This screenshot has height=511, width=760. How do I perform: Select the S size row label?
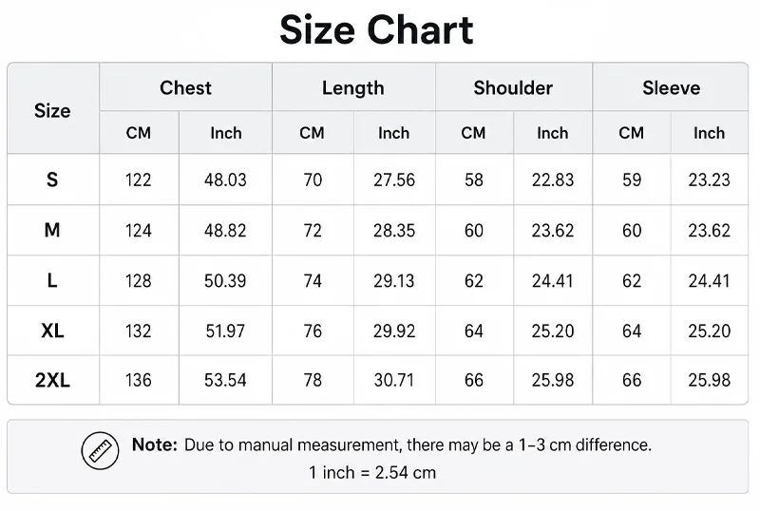coord(52,180)
